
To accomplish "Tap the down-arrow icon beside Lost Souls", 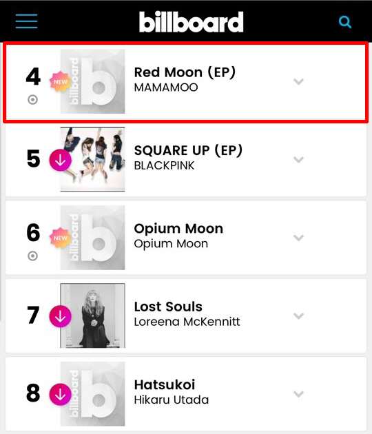I will (61, 316).
